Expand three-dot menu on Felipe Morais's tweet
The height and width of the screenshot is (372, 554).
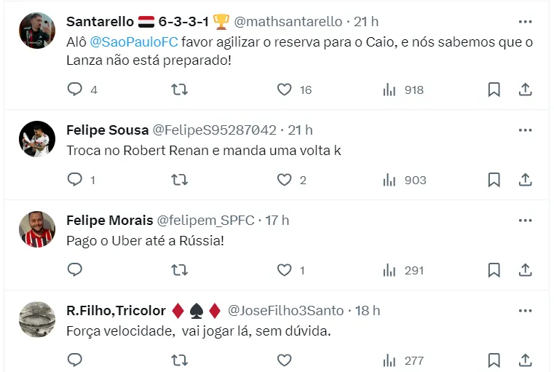(525, 220)
